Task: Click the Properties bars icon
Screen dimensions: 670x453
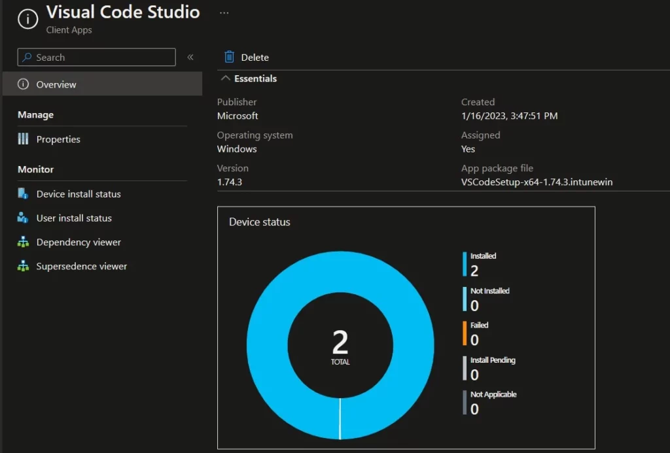Action: pyautogui.click(x=23, y=139)
